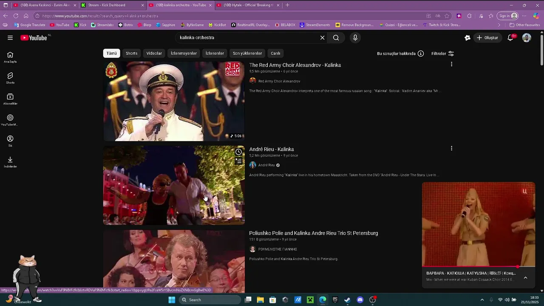The width and height of the screenshot is (544, 306).
Task: Open Google Translate bookmark
Action: coord(30,25)
